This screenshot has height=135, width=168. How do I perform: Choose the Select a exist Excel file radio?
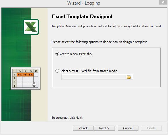[57, 71]
